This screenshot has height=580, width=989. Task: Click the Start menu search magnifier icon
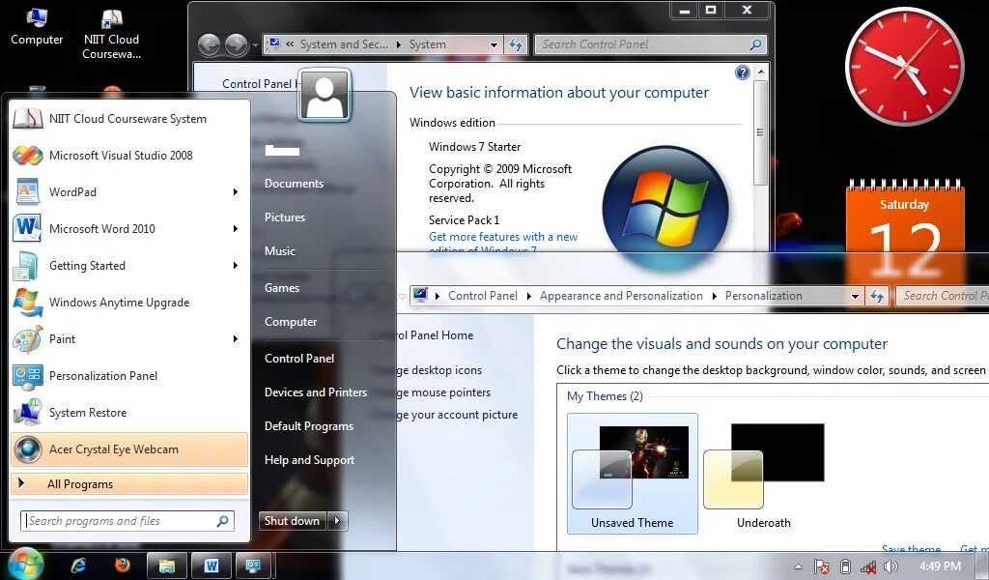tap(223, 521)
